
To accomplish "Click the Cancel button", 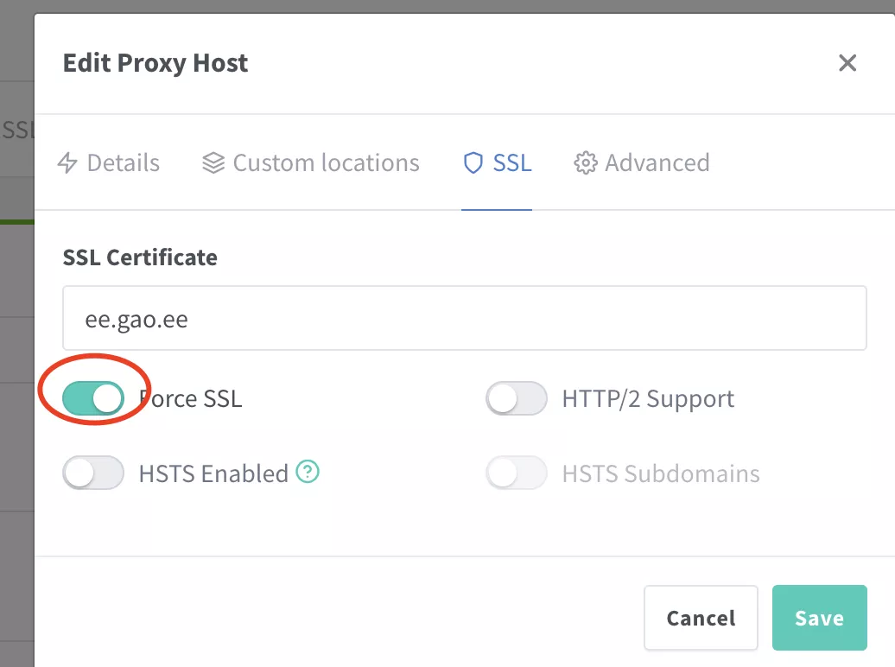I will point(701,618).
